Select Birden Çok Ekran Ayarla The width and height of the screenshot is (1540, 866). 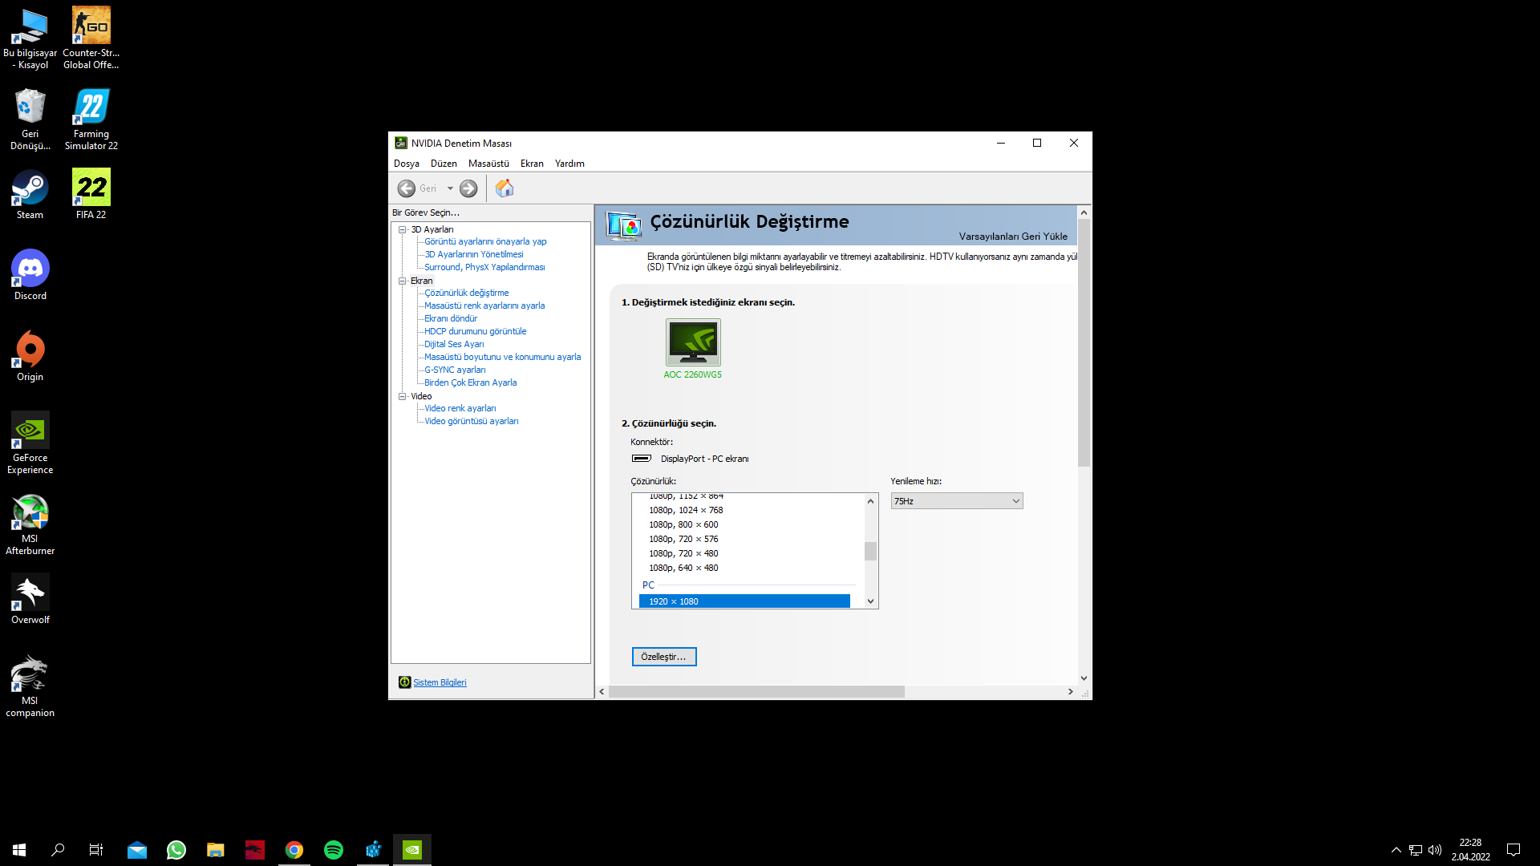tap(470, 382)
